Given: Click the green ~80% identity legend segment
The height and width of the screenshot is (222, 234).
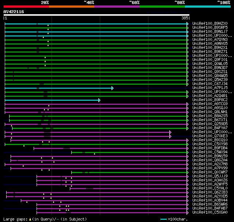Looking at the screenshot, I should [162, 7].
